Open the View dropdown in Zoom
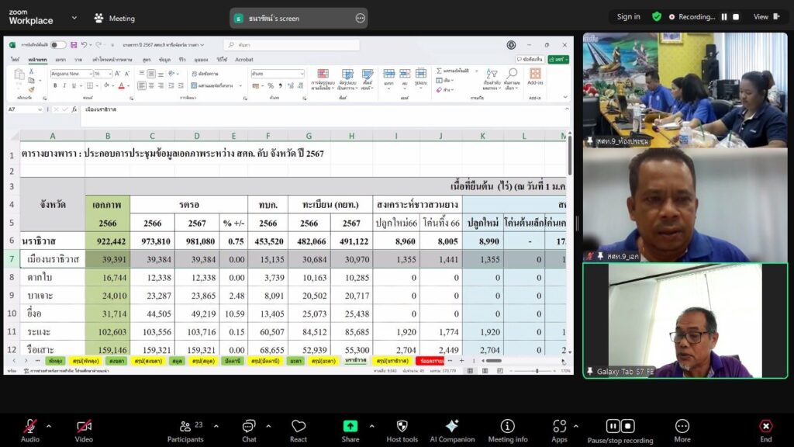 765,17
